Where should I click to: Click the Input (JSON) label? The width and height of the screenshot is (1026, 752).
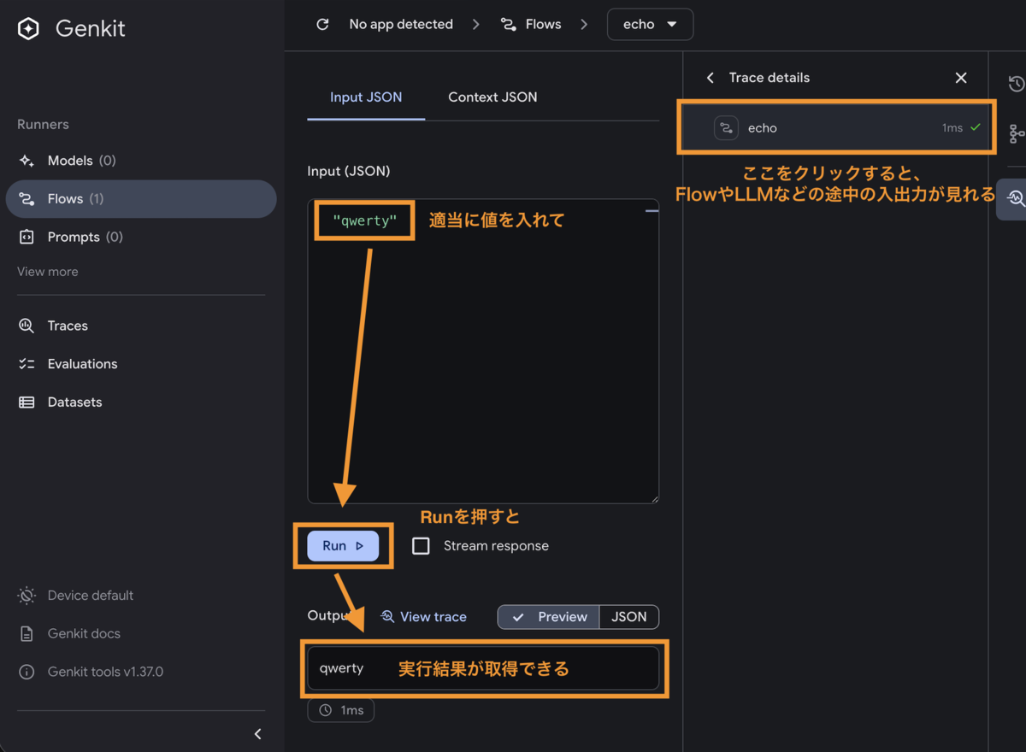(349, 171)
